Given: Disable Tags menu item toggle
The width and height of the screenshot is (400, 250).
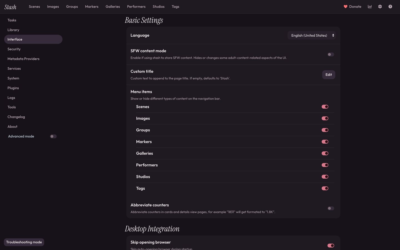Looking at the screenshot, I should pyautogui.click(x=325, y=188).
